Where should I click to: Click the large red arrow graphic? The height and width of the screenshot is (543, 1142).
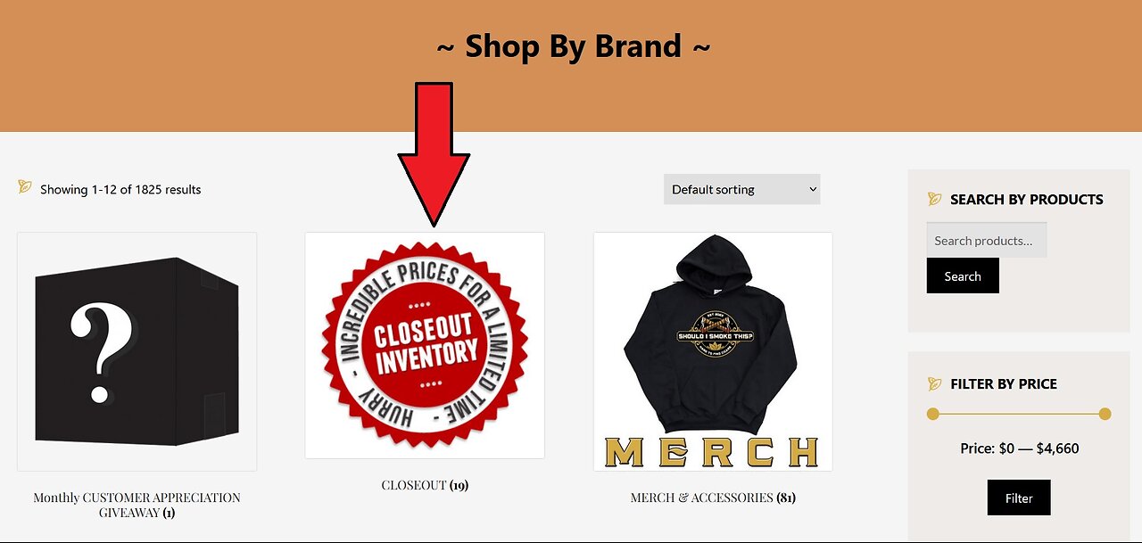[434, 153]
